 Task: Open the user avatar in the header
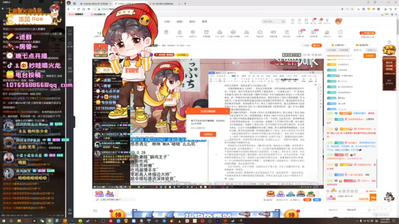click(339, 21)
